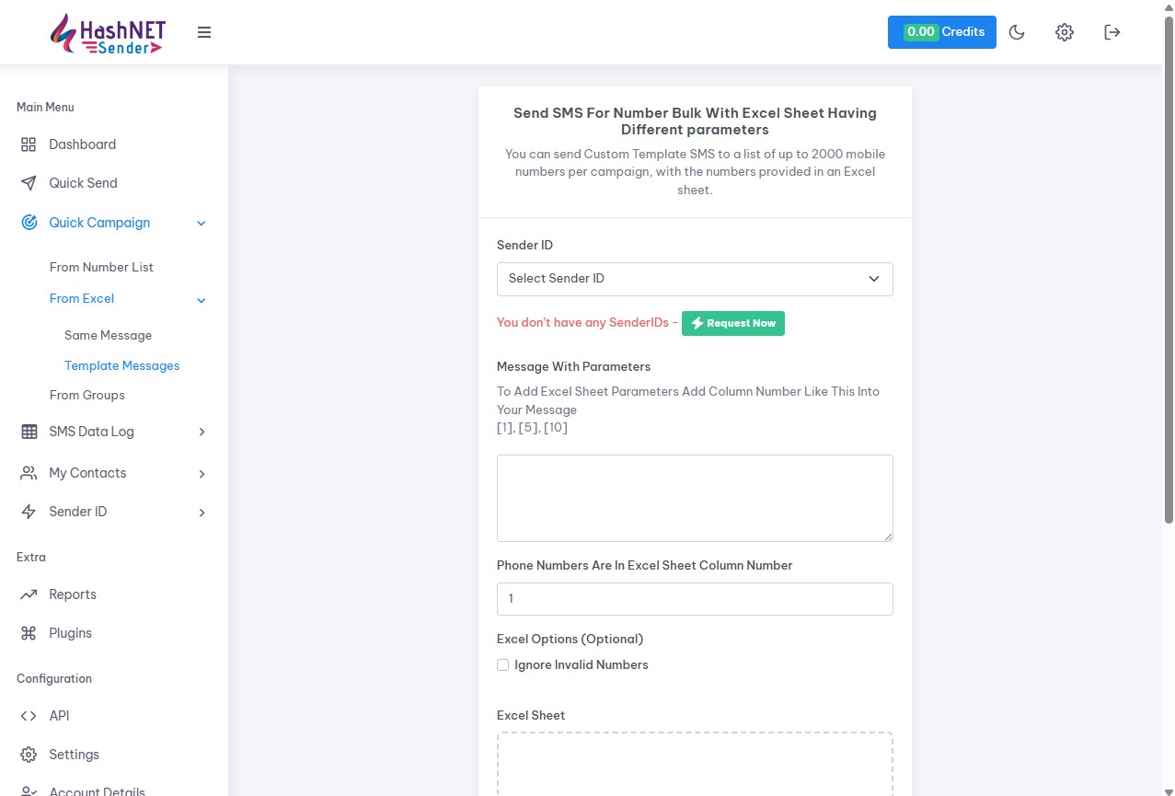Select Same Message menu item

(108, 335)
